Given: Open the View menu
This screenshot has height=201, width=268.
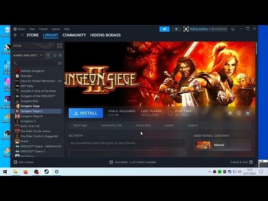Looking at the screenshot, I should 32,29.
